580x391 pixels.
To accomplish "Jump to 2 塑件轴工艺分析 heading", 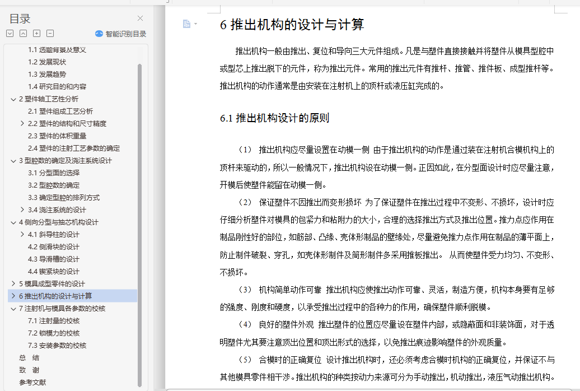I will pyautogui.click(x=49, y=99).
